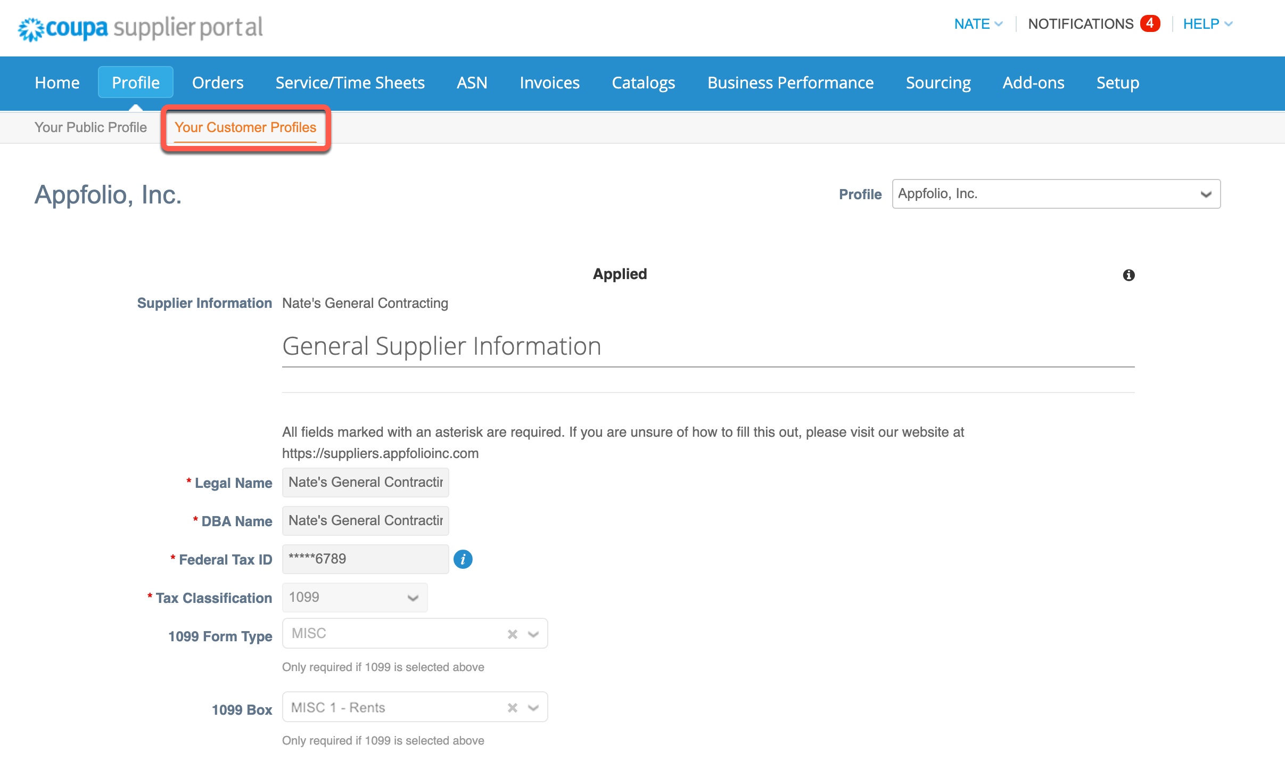This screenshot has height=768, width=1285.
Task: Expand the 1099 Box dropdown arrow
Action: click(x=533, y=707)
